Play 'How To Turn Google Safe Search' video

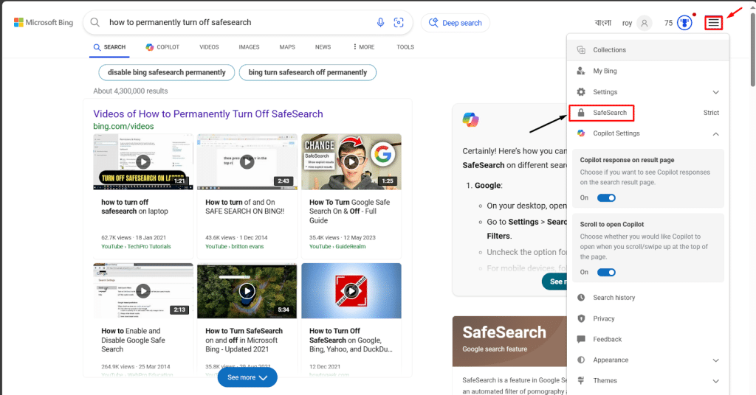tap(351, 161)
